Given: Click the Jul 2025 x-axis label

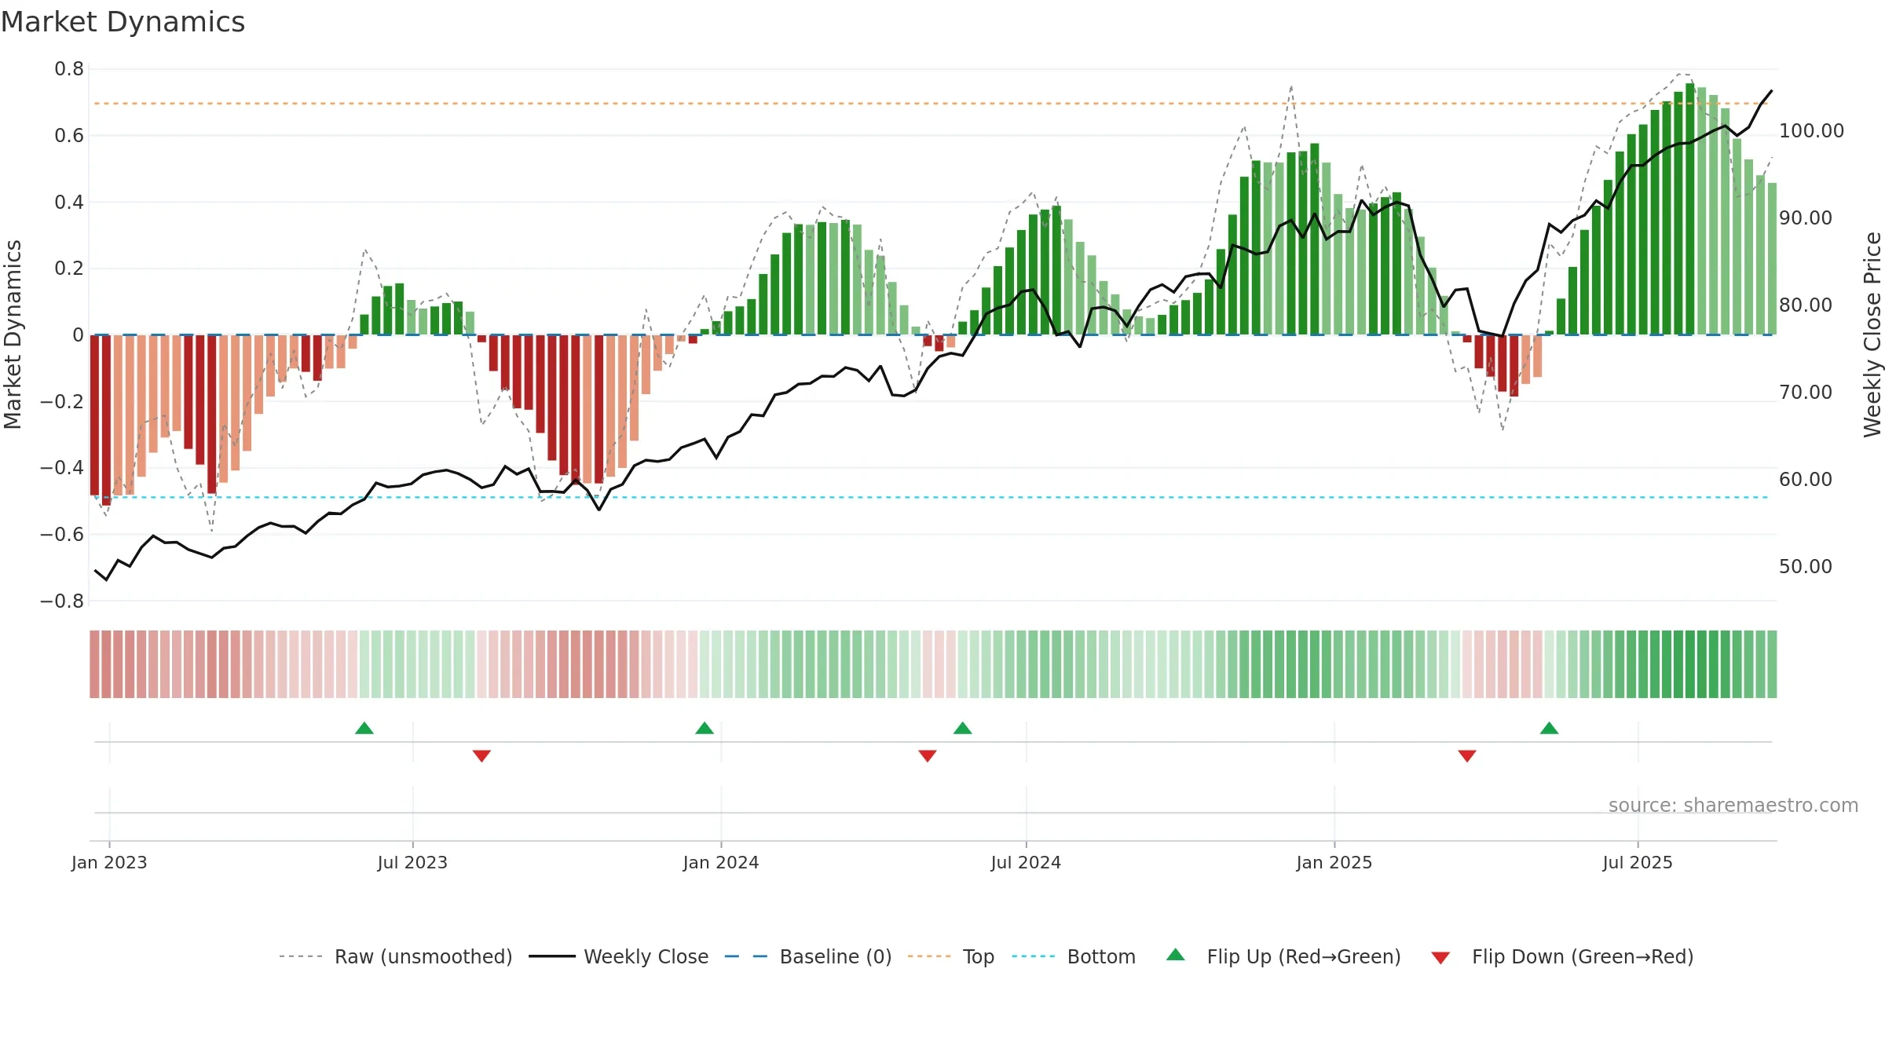Looking at the screenshot, I should point(1638,862).
